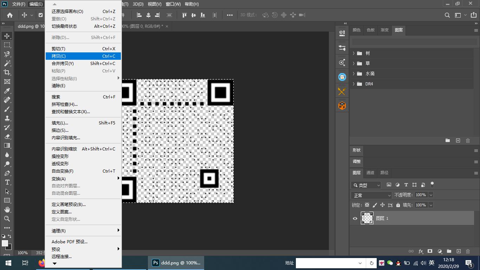The width and height of the screenshot is (480, 270).
Task: Choose 定义图案... from the menu
Action: [61, 212]
